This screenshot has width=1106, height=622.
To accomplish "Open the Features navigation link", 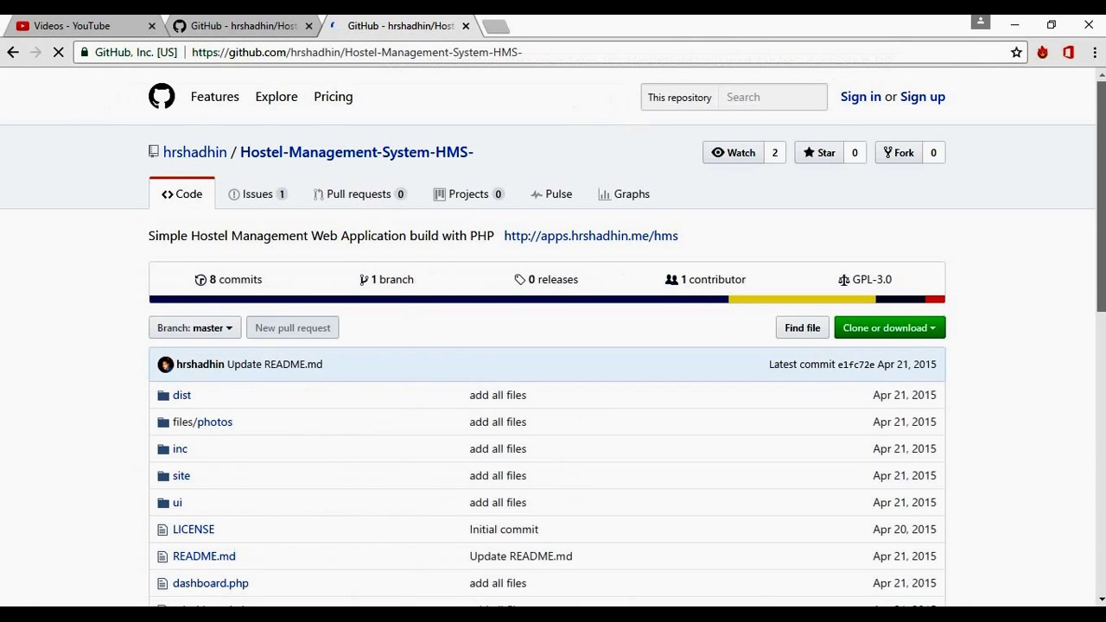I will 215,97.
